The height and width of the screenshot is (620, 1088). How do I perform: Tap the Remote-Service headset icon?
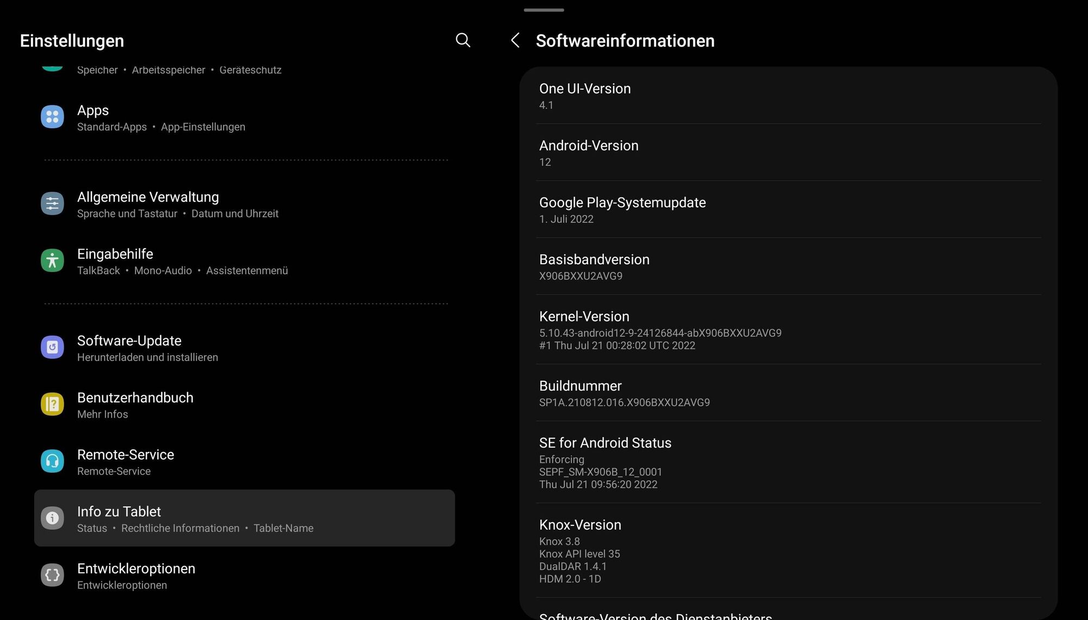tap(52, 461)
